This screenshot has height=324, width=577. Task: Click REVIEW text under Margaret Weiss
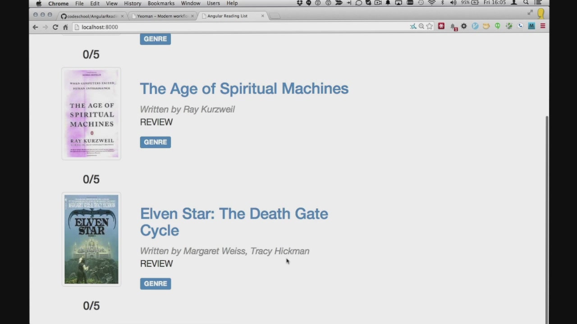(x=156, y=264)
